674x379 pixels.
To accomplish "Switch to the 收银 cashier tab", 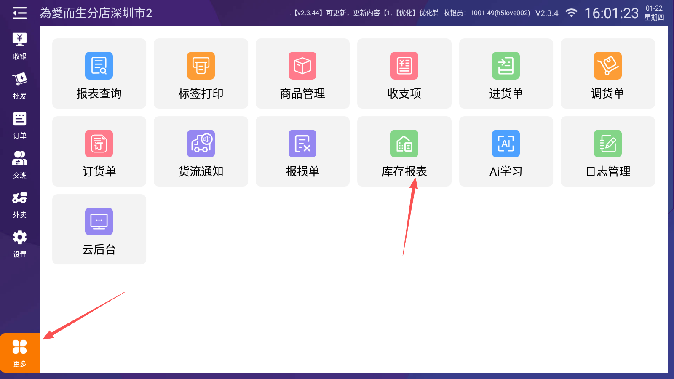I will [x=19, y=46].
